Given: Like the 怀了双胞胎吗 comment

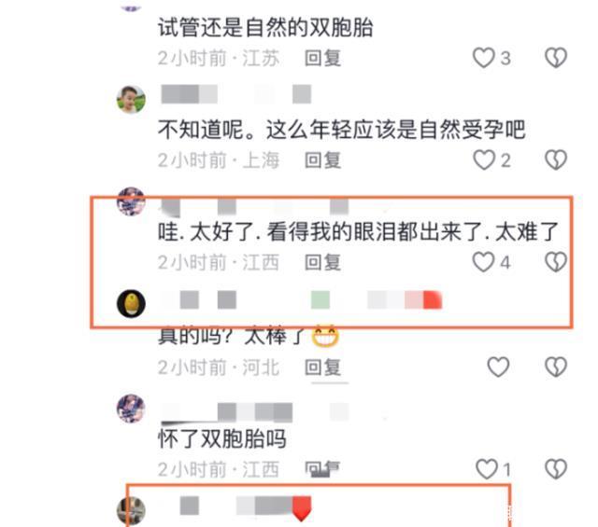Looking at the screenshot, I should pos(487,469).
